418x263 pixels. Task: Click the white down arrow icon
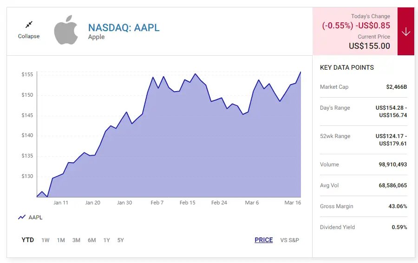tap(406, 32)
